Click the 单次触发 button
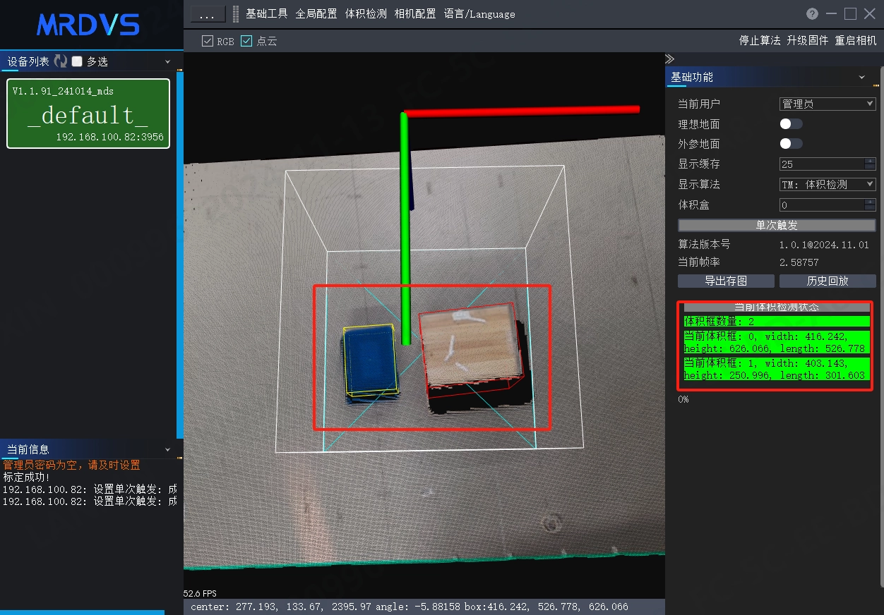The width and height of the screenshot is (884, 615). pyautogui.click(x=777, y=226)
